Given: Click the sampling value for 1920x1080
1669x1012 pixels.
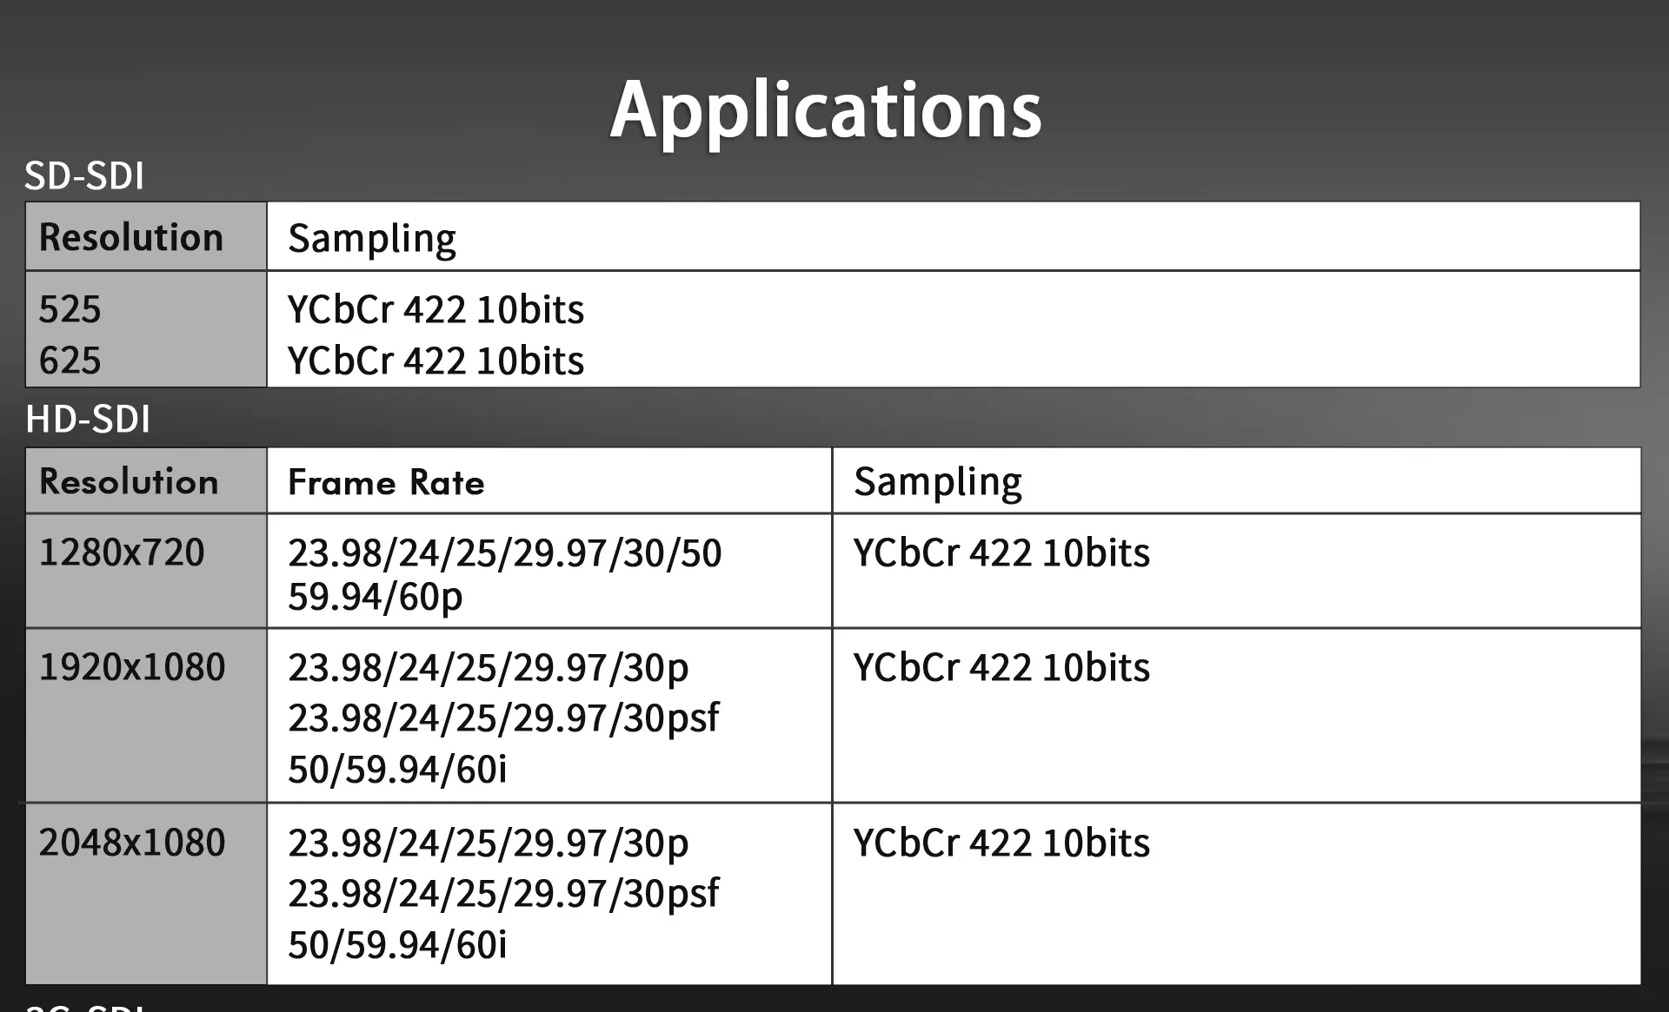Looking at the screenshot, I should point(1001,667).
